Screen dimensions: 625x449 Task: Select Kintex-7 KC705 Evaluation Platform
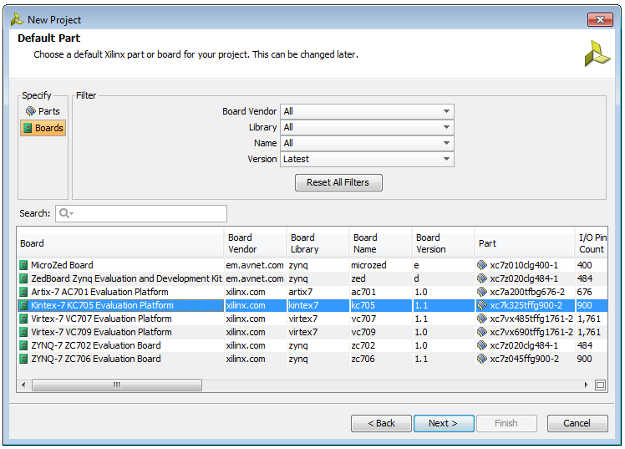[x=312, y=305]
